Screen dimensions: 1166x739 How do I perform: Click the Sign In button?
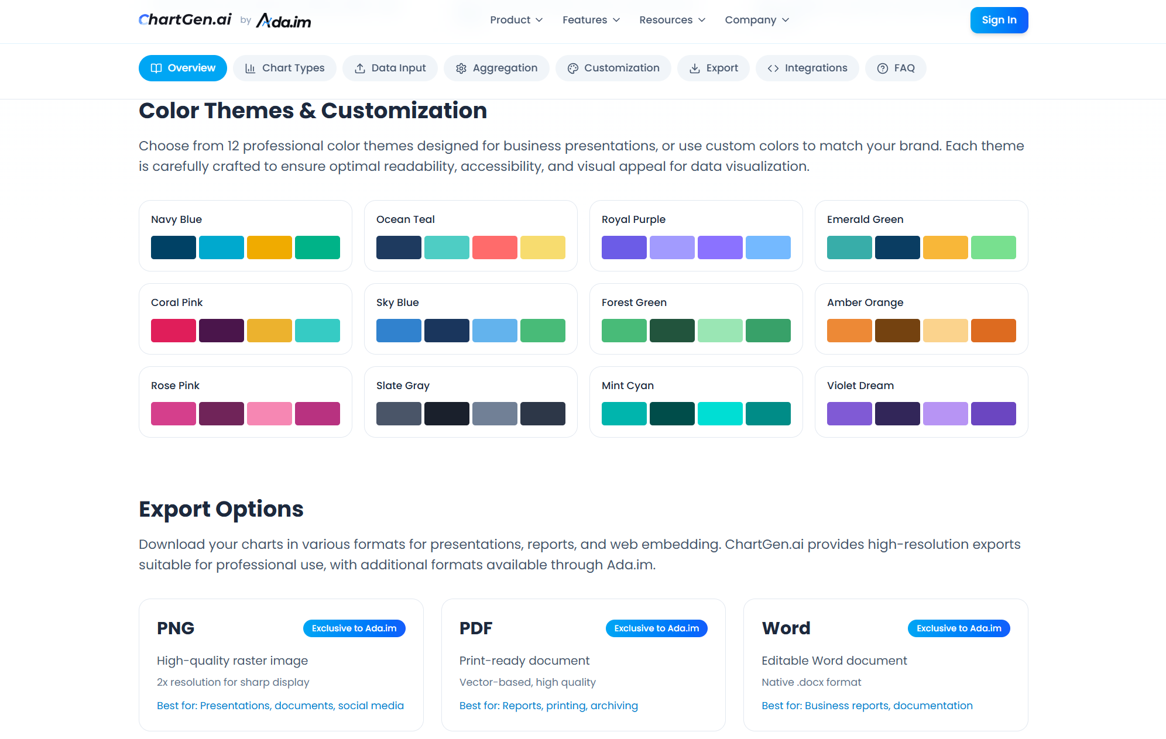tap(999, 20)
